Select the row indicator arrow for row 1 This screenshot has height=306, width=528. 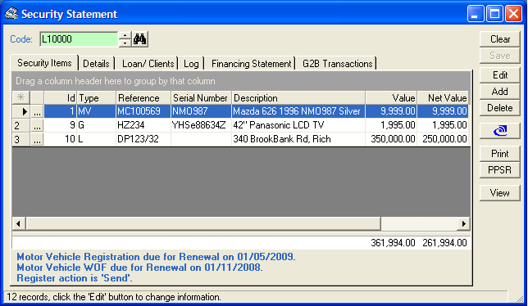point(20,111)
